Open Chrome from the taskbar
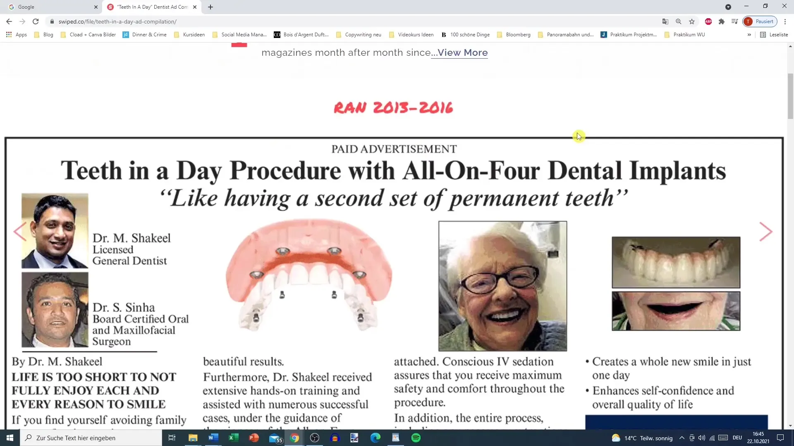The width and height of the screenshot is (794, 446). pyautogui.click(x=294, y=438)
